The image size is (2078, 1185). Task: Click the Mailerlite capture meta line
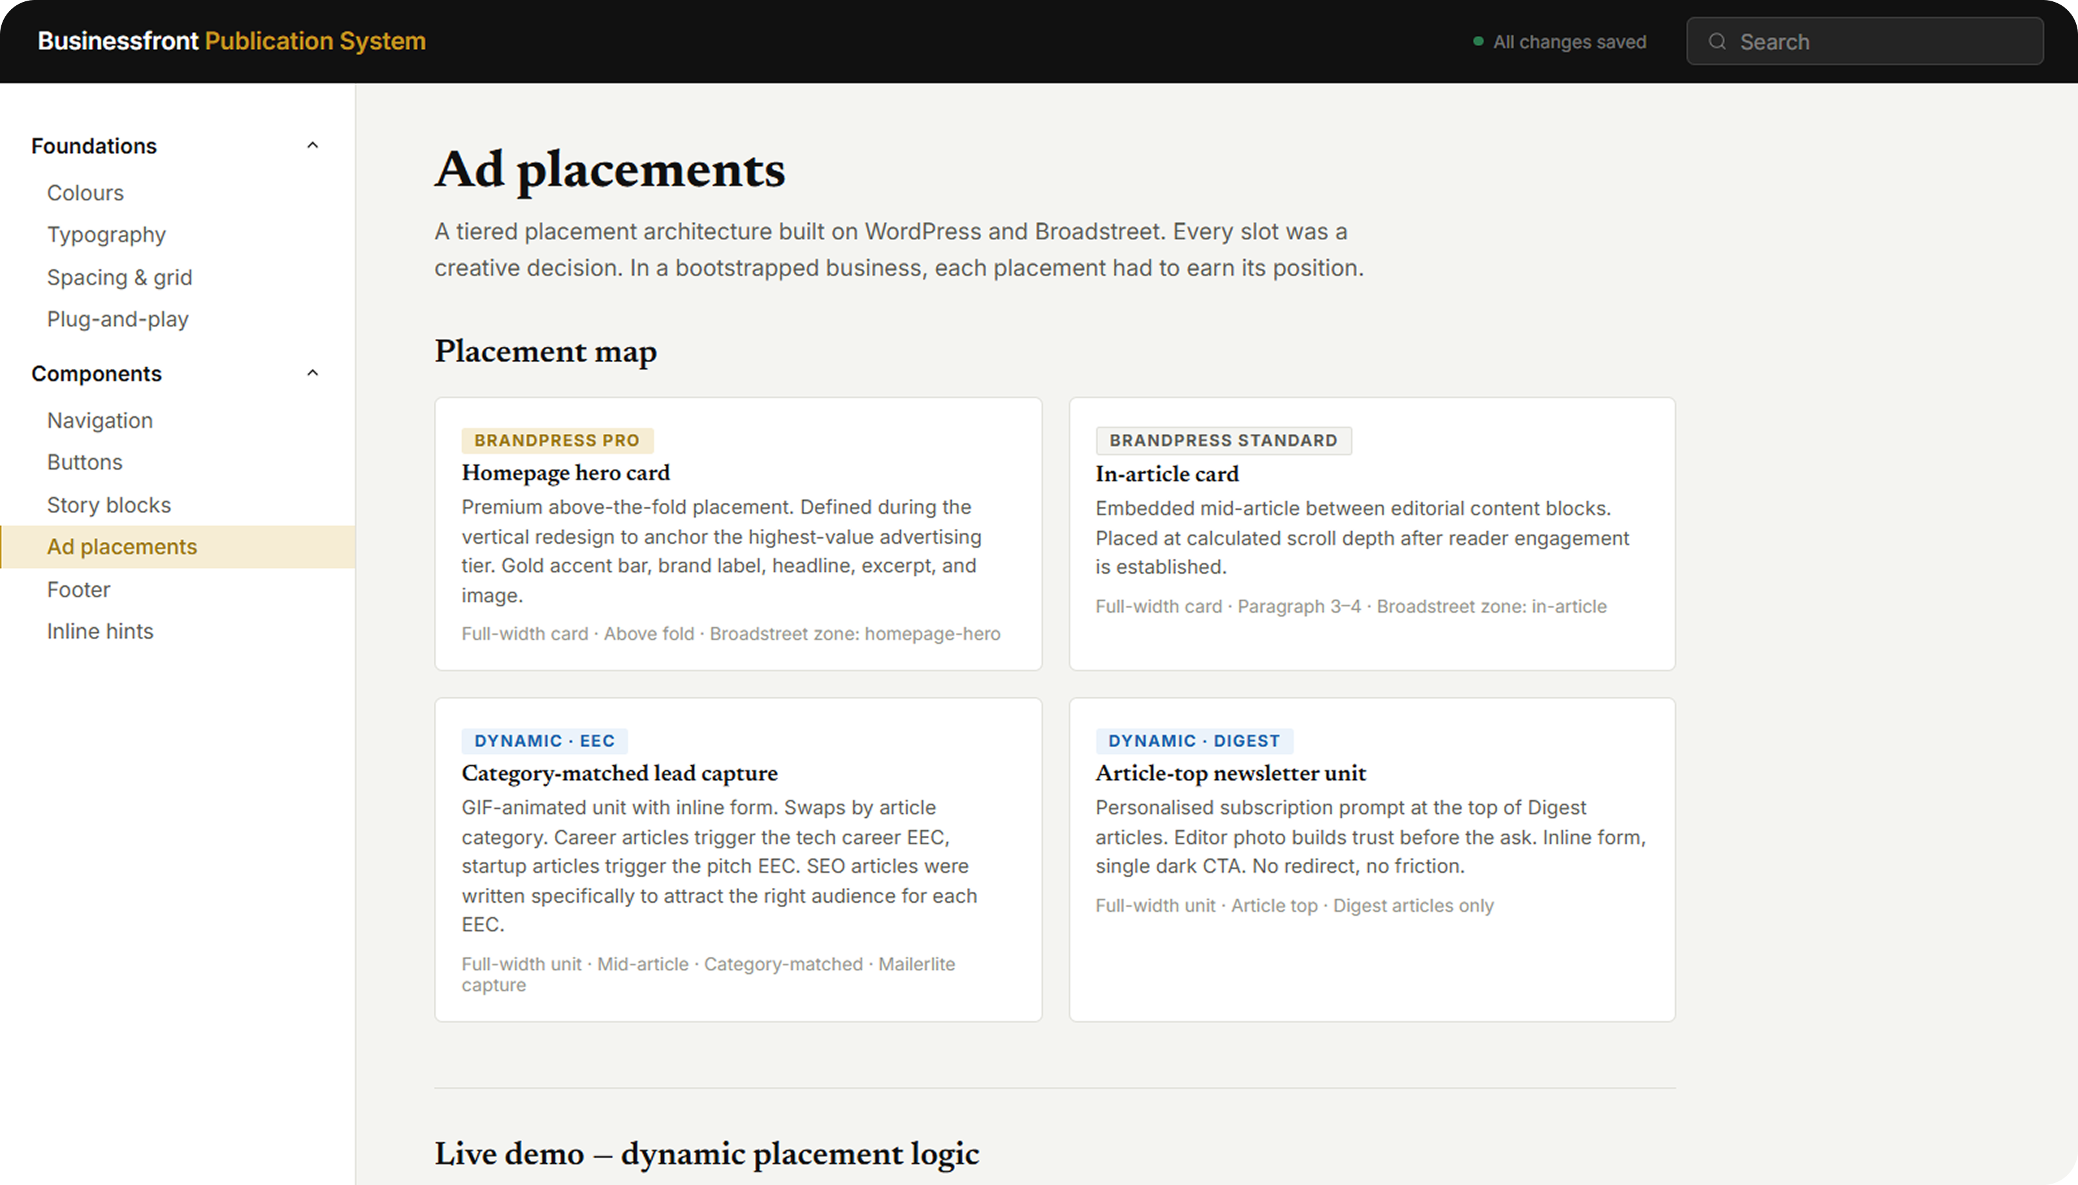tap(708, 974)
